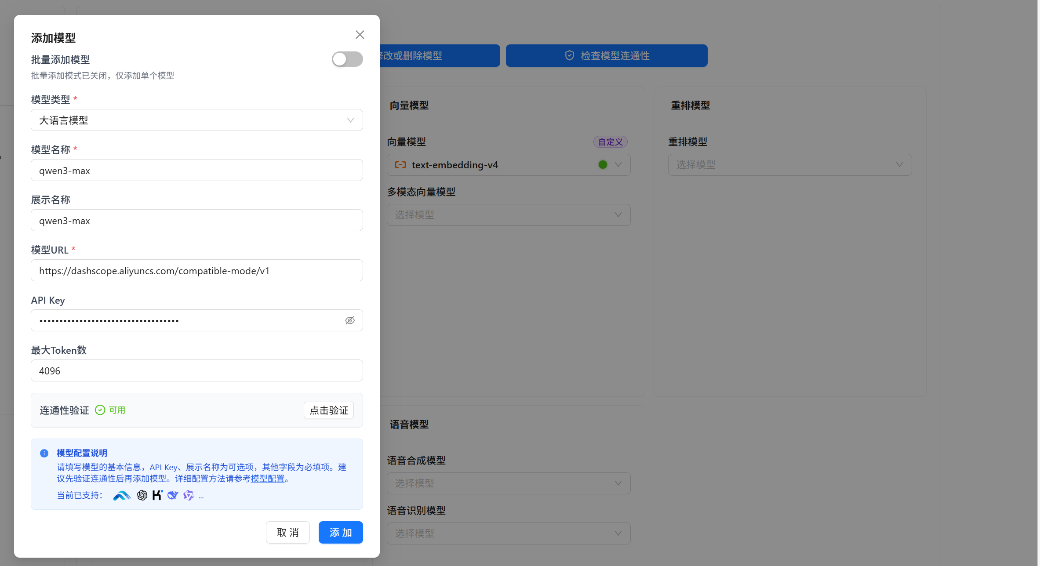The width and height of the screenshot is (1040, 566).
Task: Click the DeepSeek whale logo icon
Action: coord(173,495)
